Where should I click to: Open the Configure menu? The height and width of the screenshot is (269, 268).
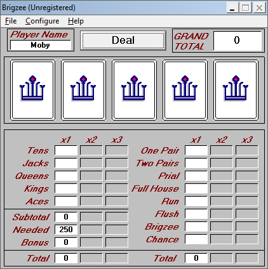click(43, 21)
